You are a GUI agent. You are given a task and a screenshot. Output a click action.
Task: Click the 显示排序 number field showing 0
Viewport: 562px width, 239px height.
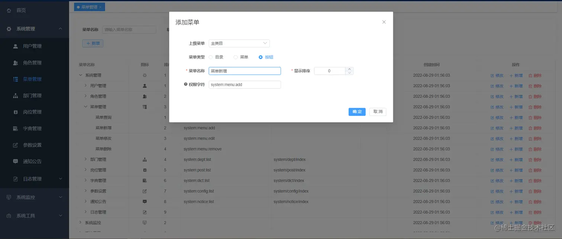pyautogui.click(x=330, y=71)
